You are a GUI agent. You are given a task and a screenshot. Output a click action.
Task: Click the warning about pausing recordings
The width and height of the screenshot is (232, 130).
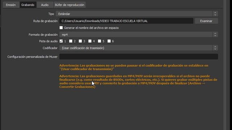pyautogui.click(x=134, y=67)
